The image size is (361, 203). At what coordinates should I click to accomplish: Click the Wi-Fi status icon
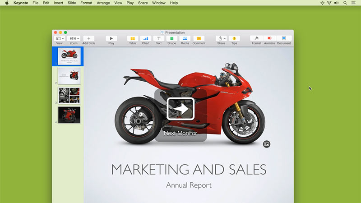[x=329, y=3]
